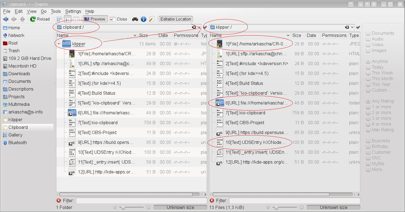Check the Audio filter checkbox

click(x=368, y=39)
